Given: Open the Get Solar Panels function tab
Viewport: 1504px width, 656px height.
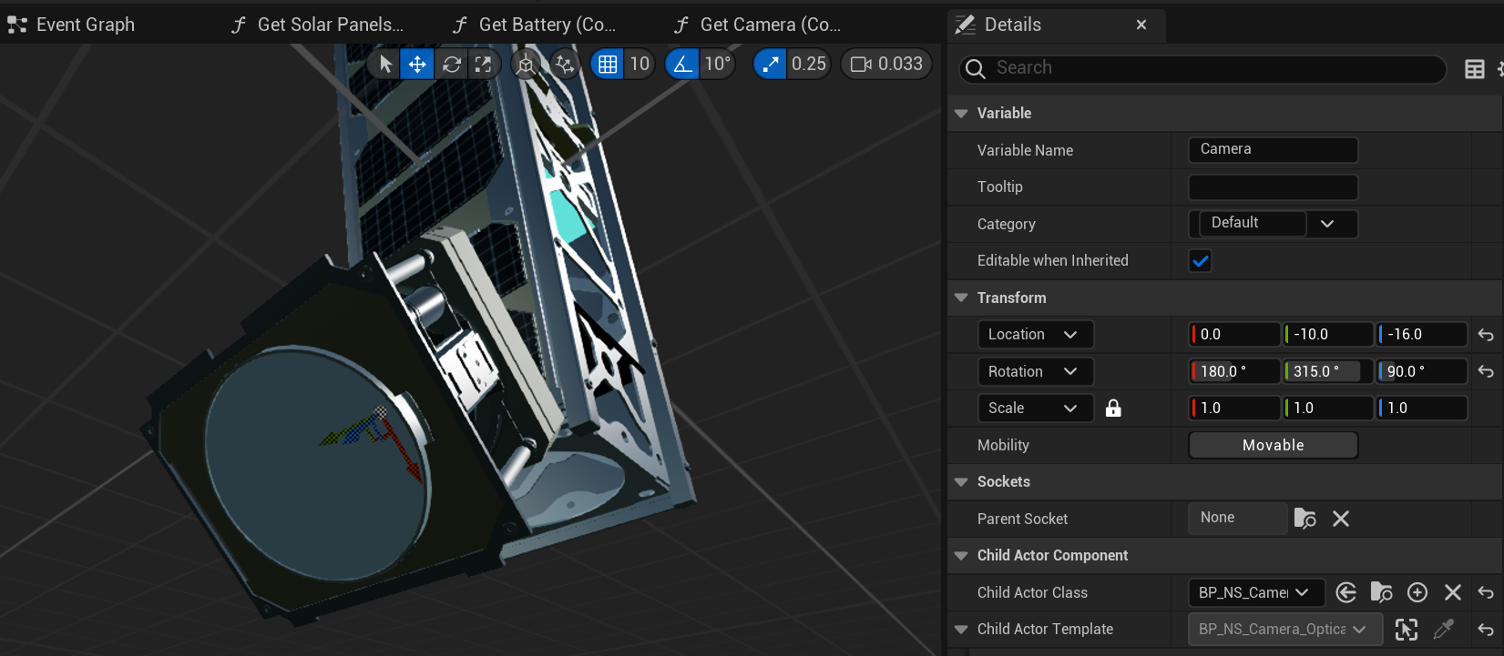Looking at the screenshot, I should pyautogui.click(x=317, y=25).
